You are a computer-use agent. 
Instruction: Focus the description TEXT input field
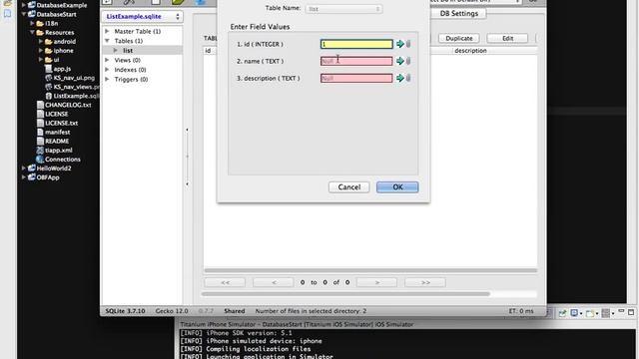point(356,78)
